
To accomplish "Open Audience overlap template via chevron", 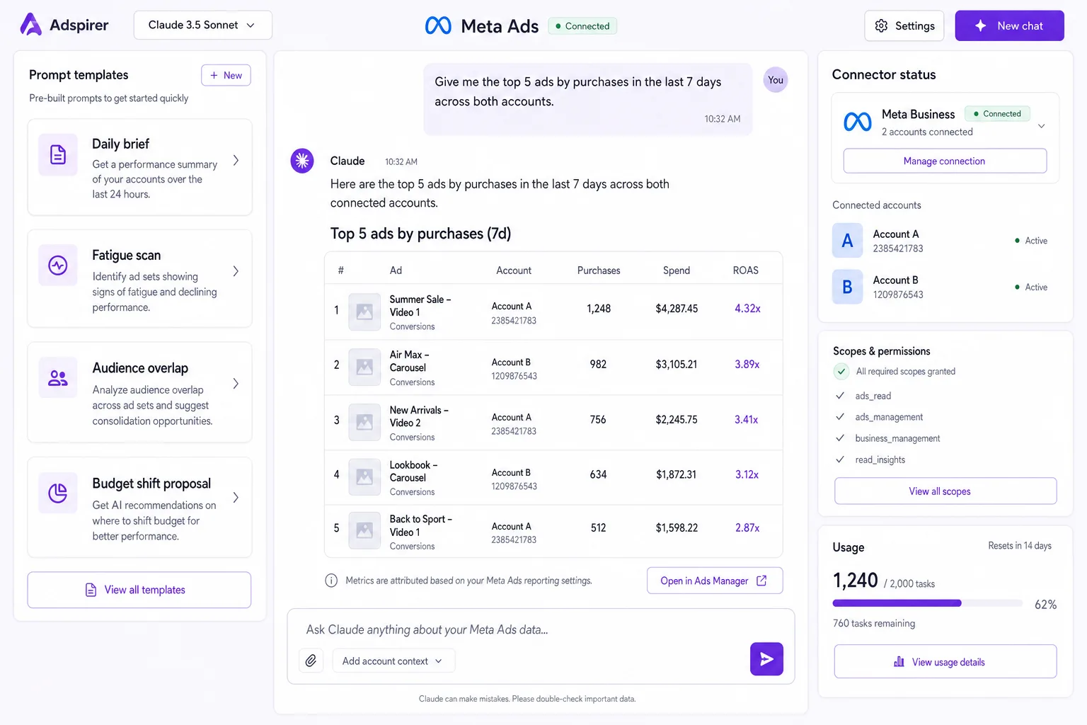I will click(236, 384).
